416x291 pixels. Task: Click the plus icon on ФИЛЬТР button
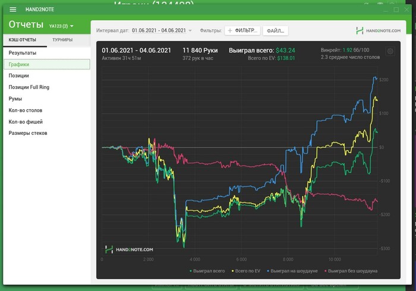click(x=230, y=31)
